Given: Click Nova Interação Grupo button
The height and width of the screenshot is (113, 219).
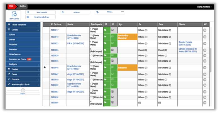Looking at the screenshot, I should tap(41, 17).
